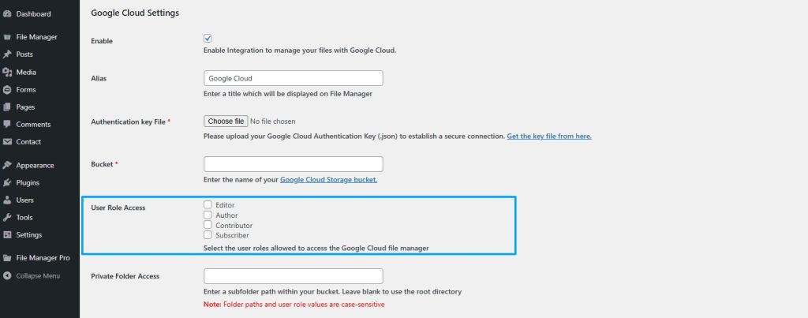
Task: Click the Choose file button
Action: (226, 121)
